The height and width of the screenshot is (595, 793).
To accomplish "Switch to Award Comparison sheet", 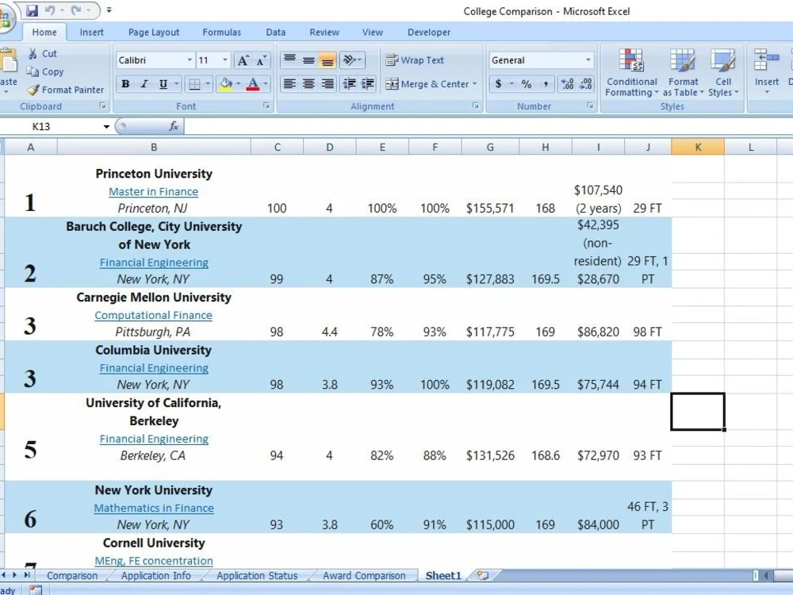I will (x=364, y=576).
